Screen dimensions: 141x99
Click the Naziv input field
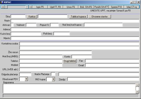click(x=75, y=21)
